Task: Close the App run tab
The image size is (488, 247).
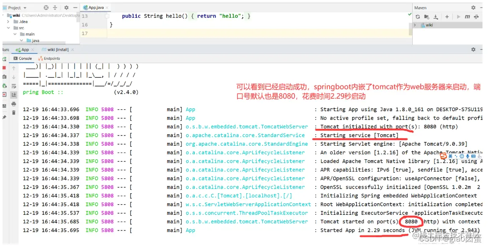Action: pos(32,50)
